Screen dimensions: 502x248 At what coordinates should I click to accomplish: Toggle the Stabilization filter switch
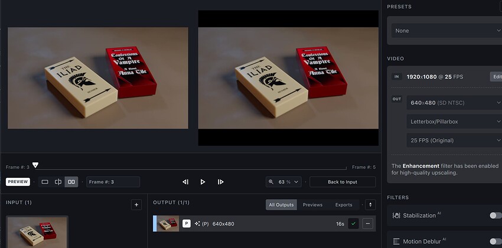coord(496,216)
